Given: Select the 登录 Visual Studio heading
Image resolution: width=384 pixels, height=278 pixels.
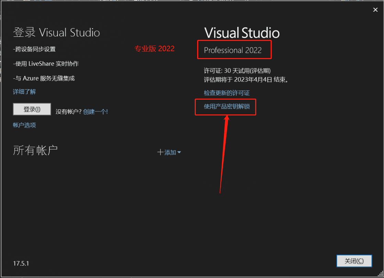Looking at the screenshot, I should click(x=56, y=32).
